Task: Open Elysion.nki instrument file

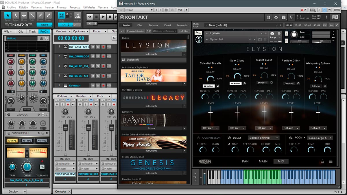Action: 154,60
